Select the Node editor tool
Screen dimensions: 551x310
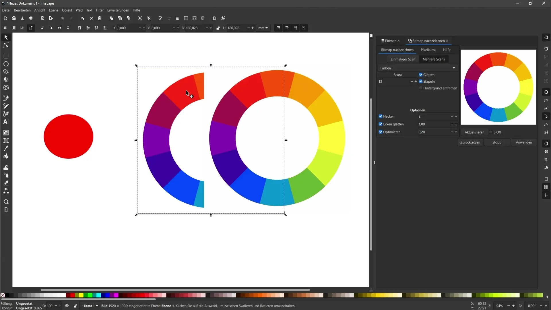coord(6,45)
